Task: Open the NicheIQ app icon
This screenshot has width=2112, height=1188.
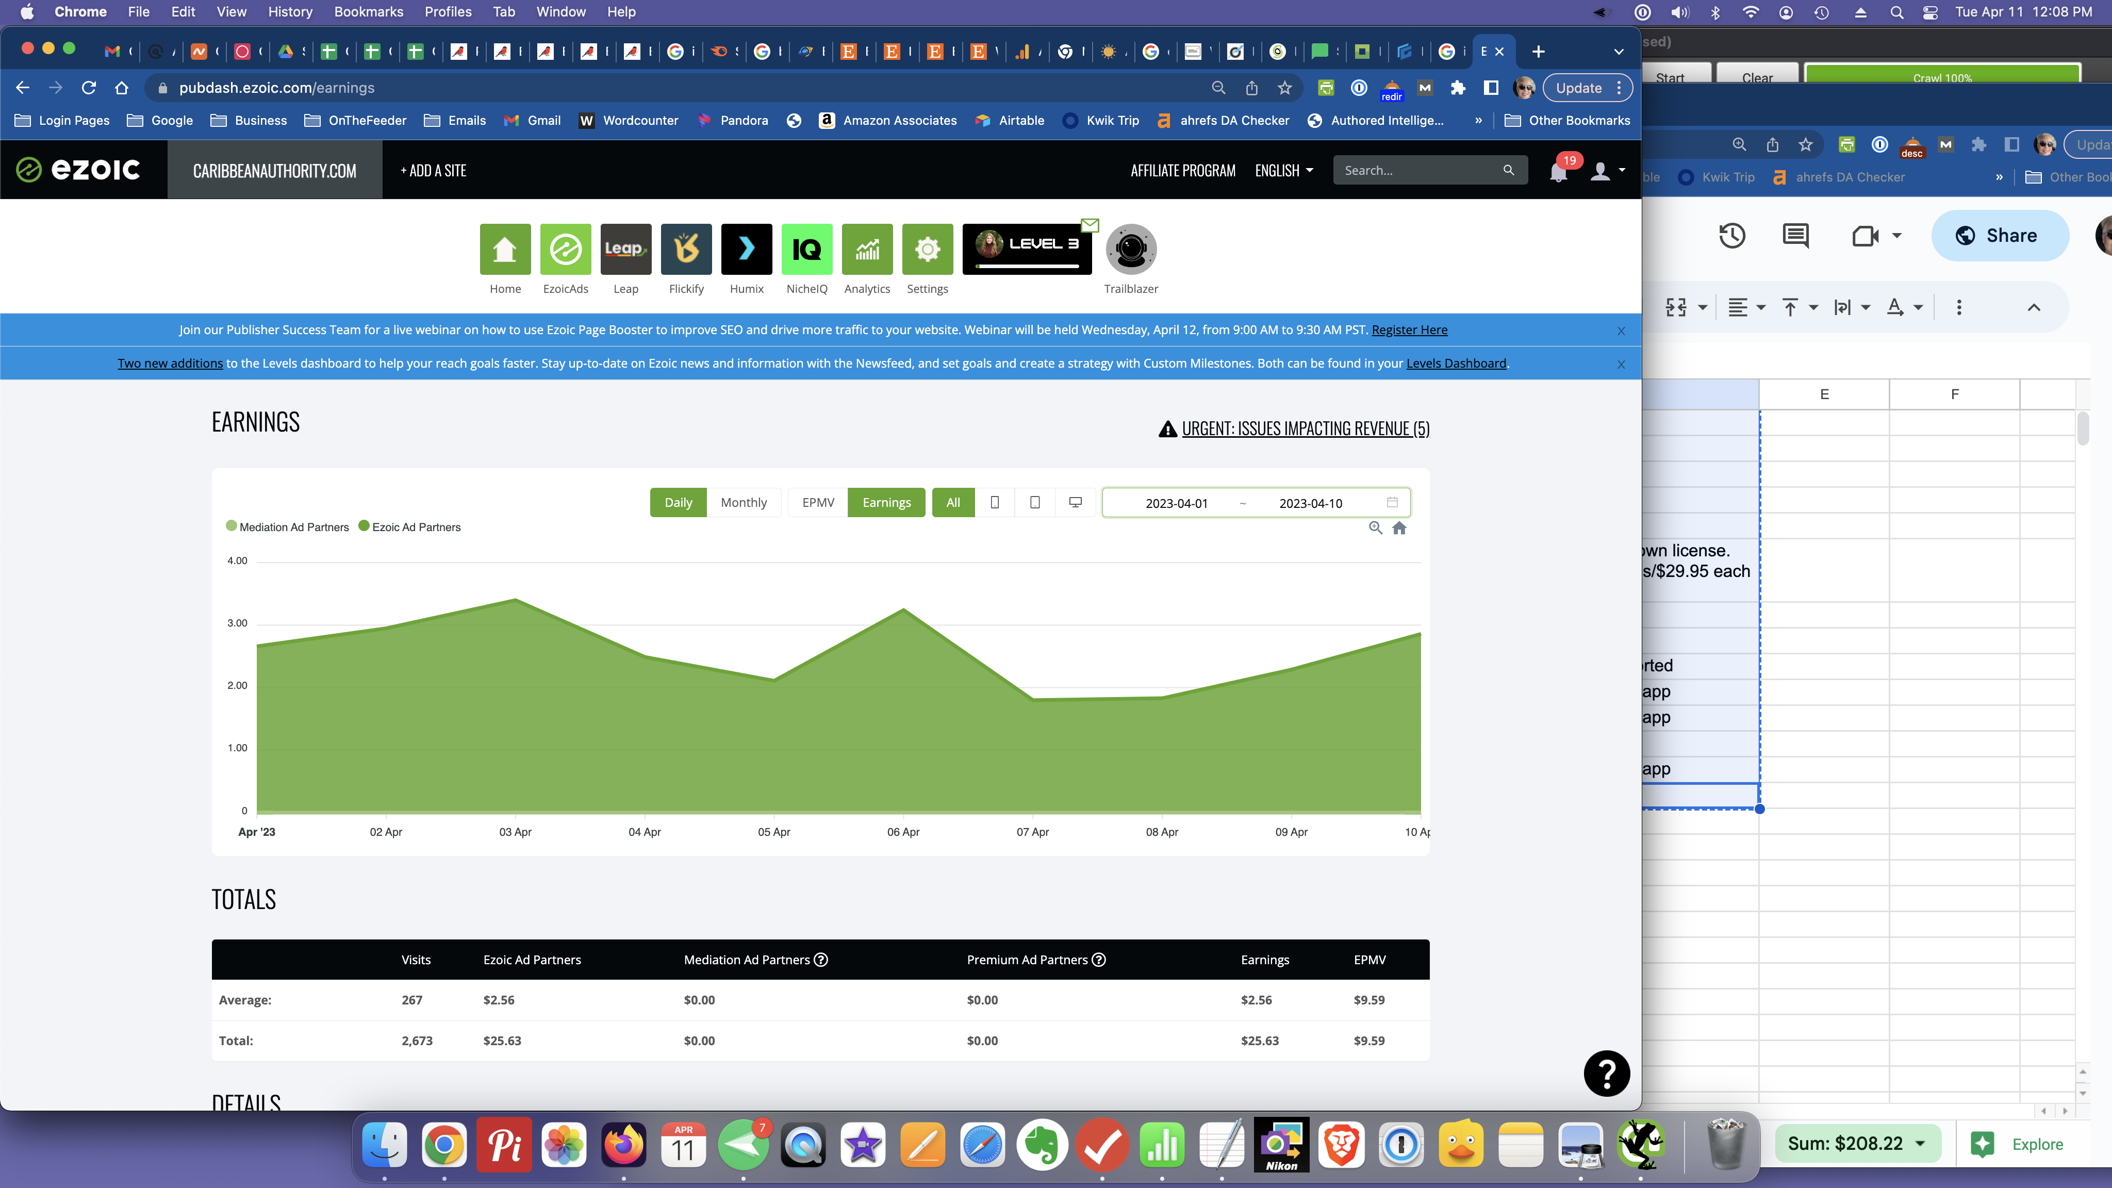Action: point(807,249)
